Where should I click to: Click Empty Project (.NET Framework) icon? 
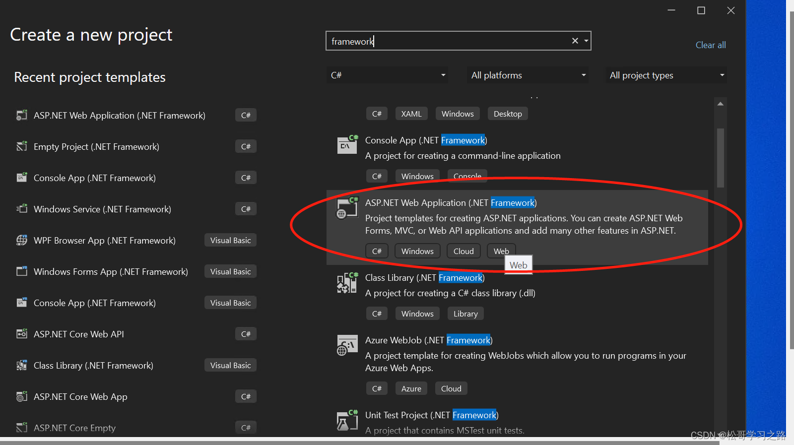pyautogui.click(x=22, y=146)
